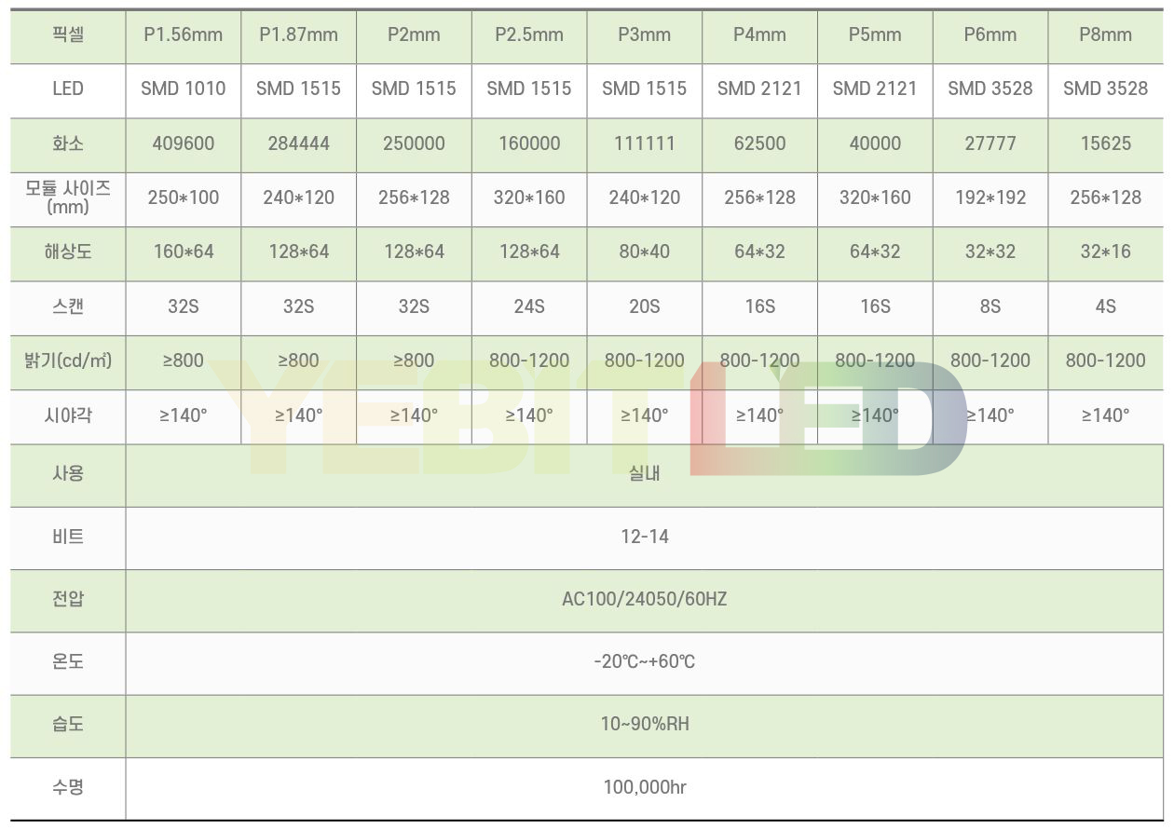Select the 실내 usage cell
This screenshot has height=830, width=1174.
point(644,473)
